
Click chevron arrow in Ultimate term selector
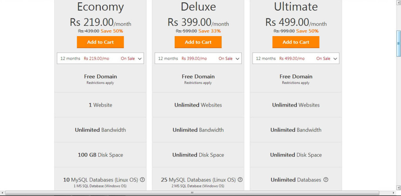(335, 58)
